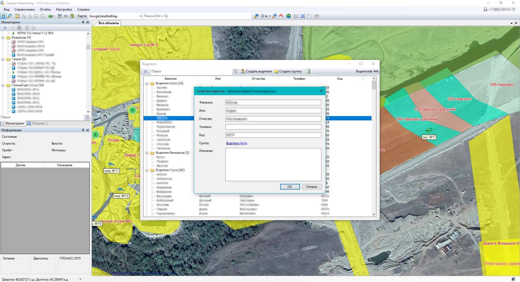Viewport: 520px width, 282px height.
Task: Open the Справочники menu
Action: [x=25, y=9]
